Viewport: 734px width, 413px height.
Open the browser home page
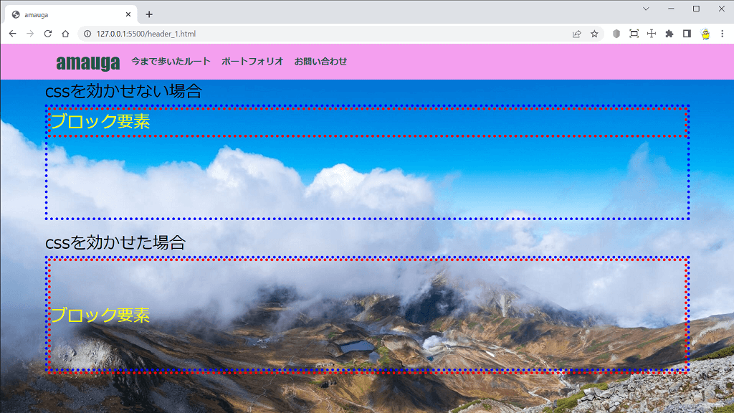pos(65,34)
